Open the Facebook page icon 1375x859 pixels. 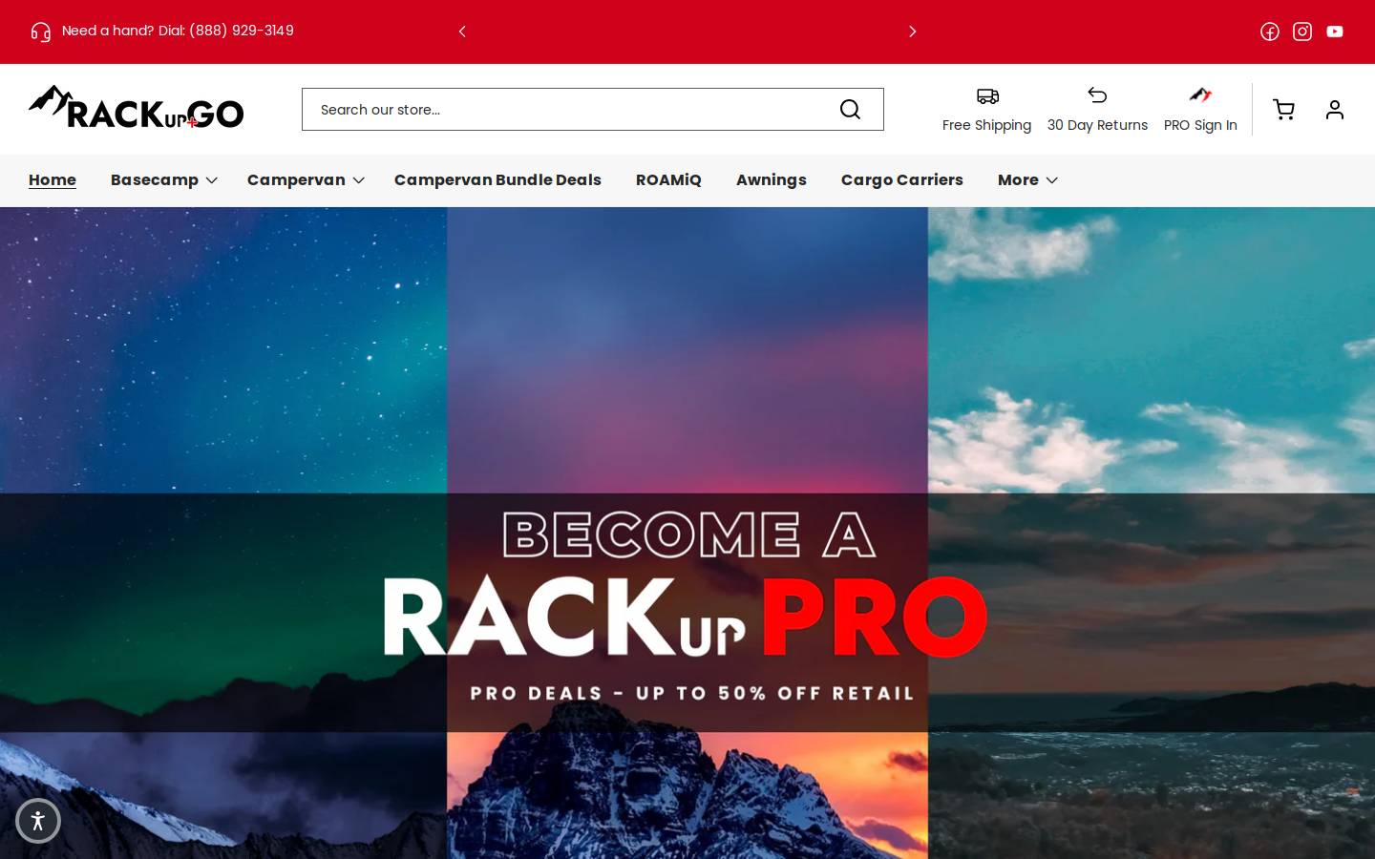(1270, 31)
